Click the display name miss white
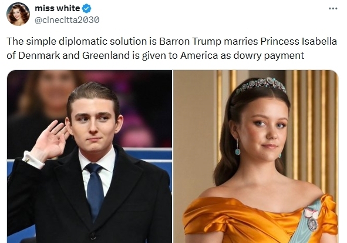This screenshot has width=347, height=243. [58, 8]
